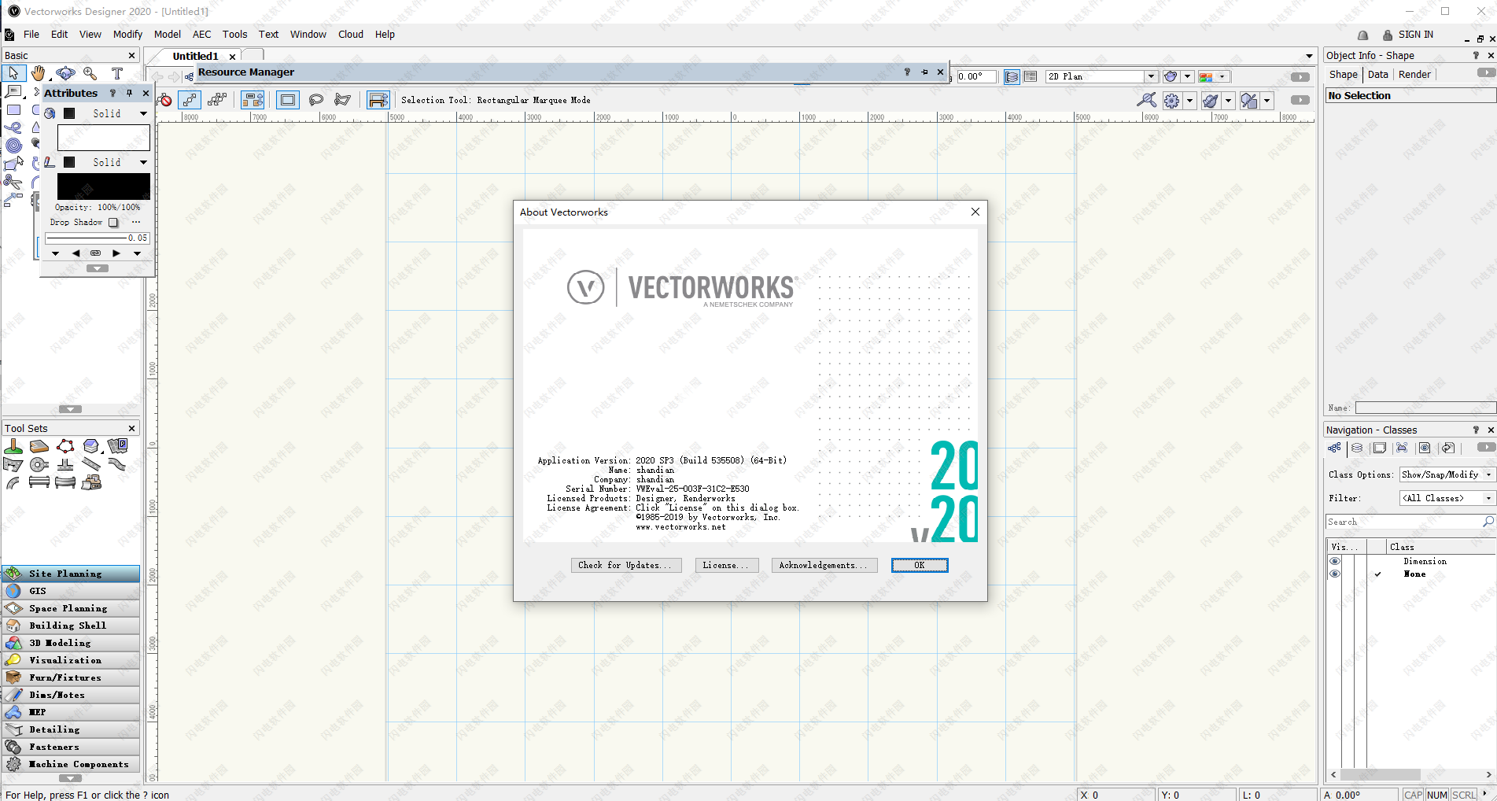The image size is (1497, 801).
Task: Click SIGN IN at top right
Action: click(x=1415, y=35)
